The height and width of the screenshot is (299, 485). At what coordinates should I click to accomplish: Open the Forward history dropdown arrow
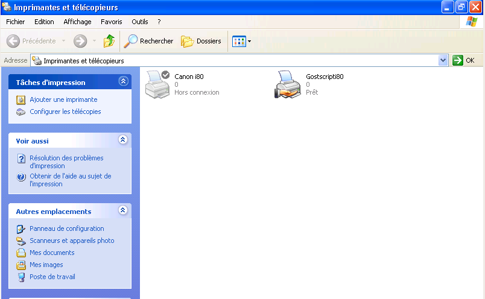(94, 41)
